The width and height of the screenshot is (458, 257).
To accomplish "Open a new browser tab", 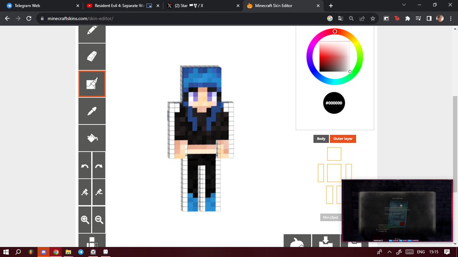I will click(x=331, y=6).
